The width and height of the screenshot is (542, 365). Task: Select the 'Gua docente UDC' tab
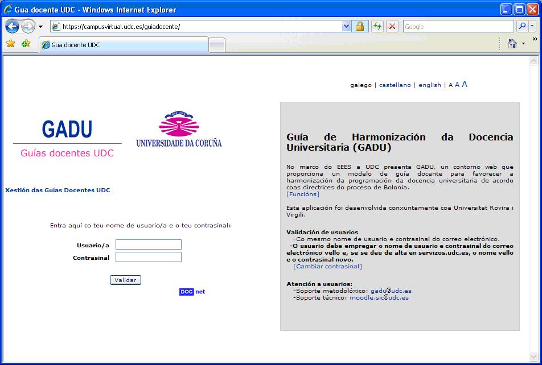[124, 45]
